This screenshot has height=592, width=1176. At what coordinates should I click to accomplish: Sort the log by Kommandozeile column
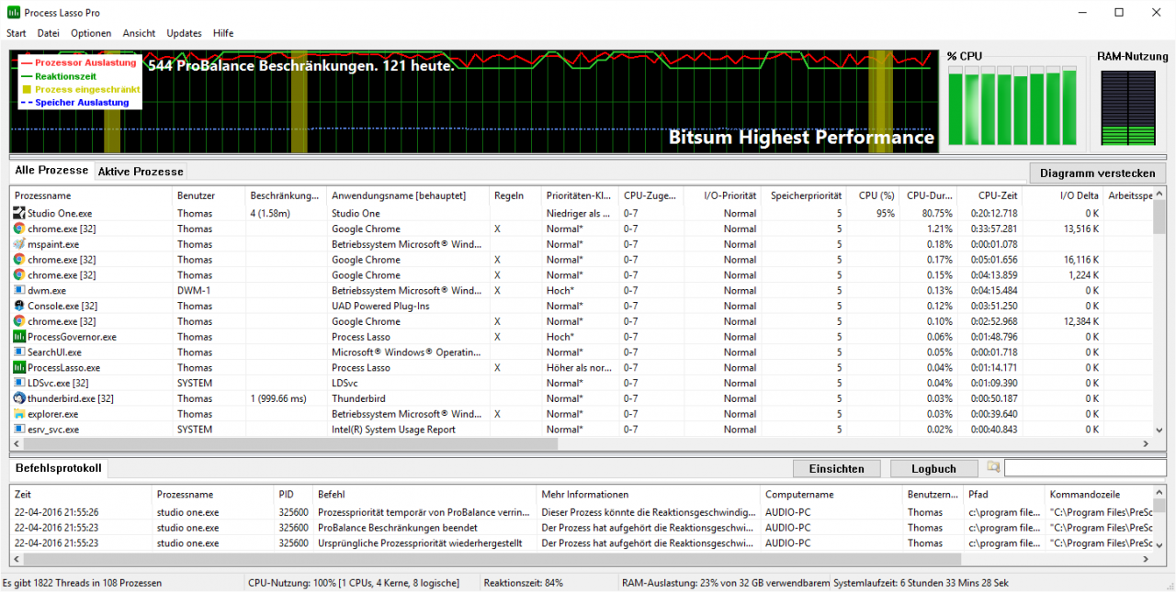coord(1099,494)
